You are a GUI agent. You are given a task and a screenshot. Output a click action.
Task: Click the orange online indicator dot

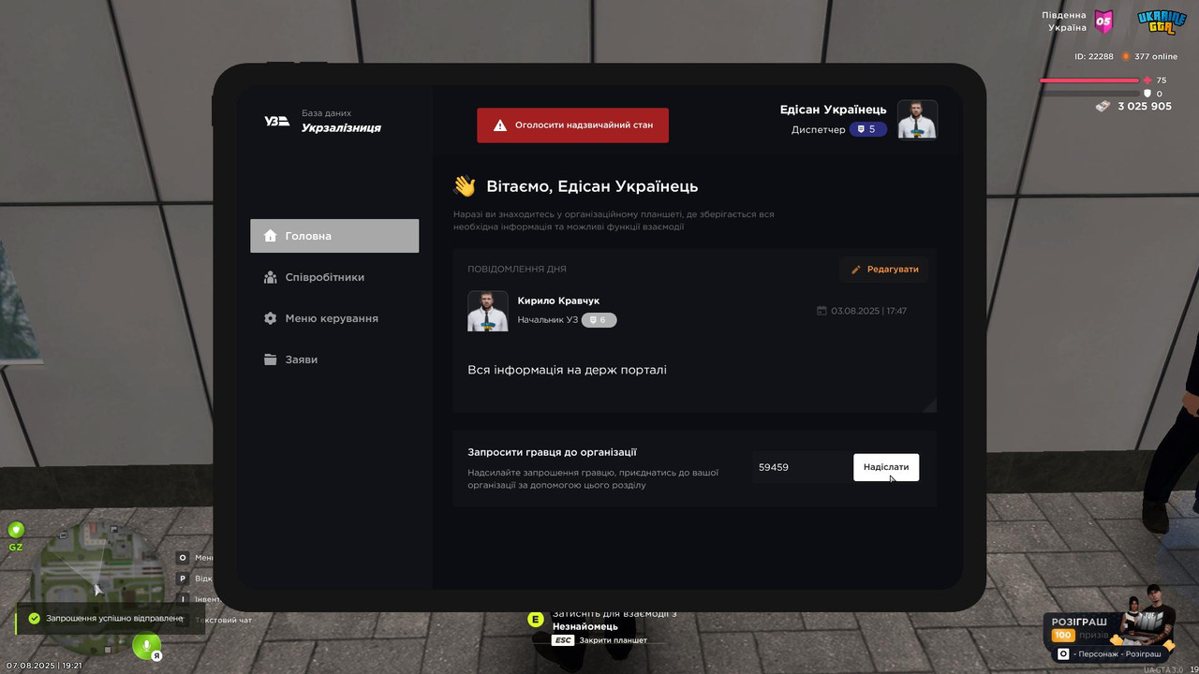[1126, 56]
